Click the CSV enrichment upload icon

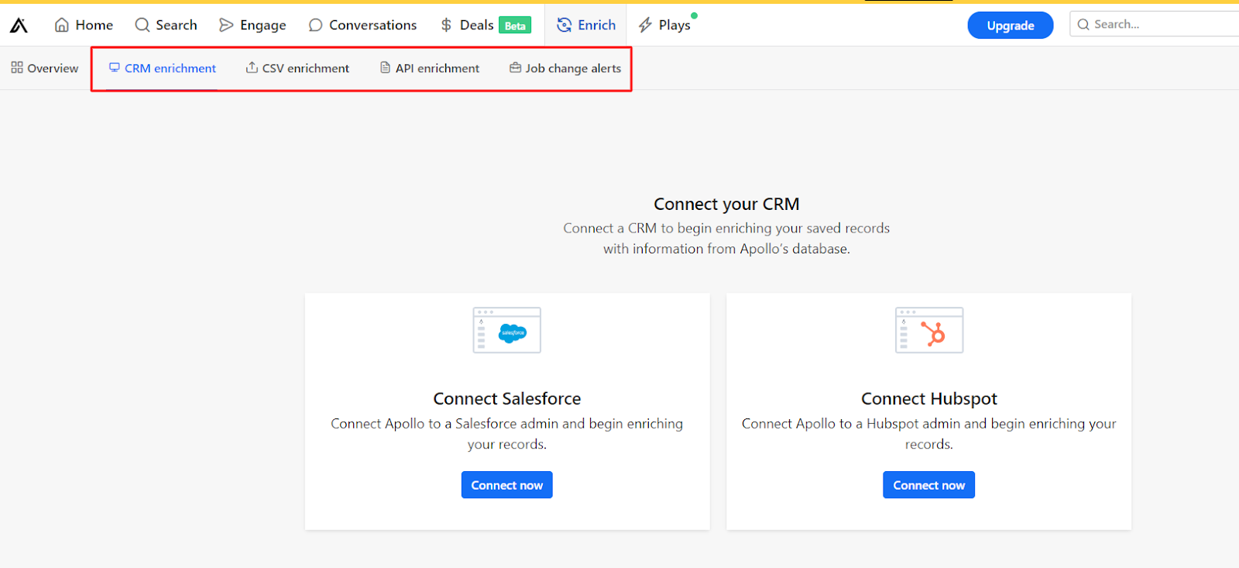(252, 67)
